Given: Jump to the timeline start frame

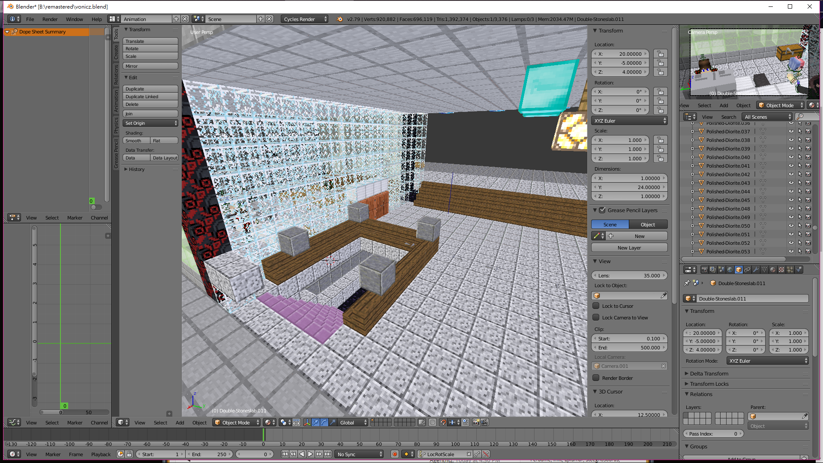Looking at the screenshot, I should [285, 454].
